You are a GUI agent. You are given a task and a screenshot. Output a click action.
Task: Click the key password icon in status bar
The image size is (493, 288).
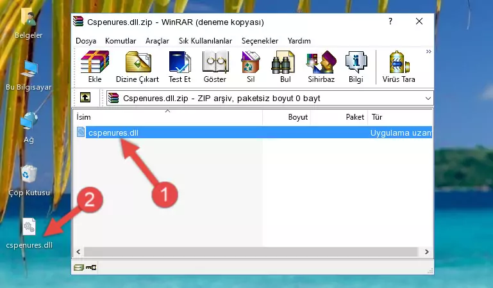coord(91,268)
